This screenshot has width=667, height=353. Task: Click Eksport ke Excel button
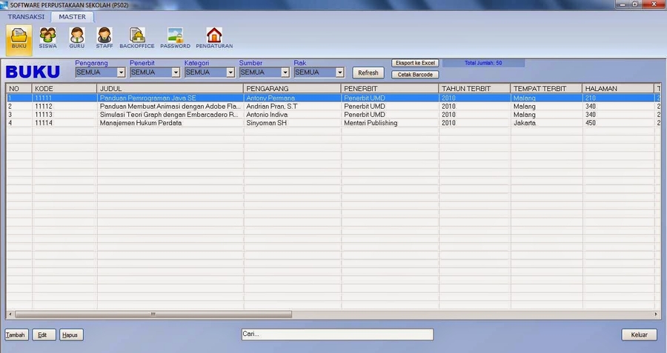(414, 63)
